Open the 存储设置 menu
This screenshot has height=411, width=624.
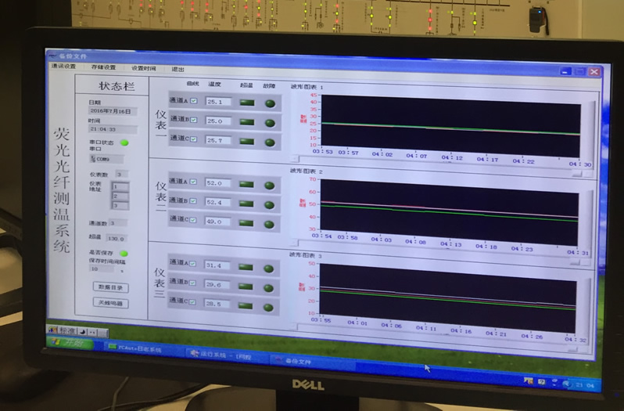[x=103, y=68]
